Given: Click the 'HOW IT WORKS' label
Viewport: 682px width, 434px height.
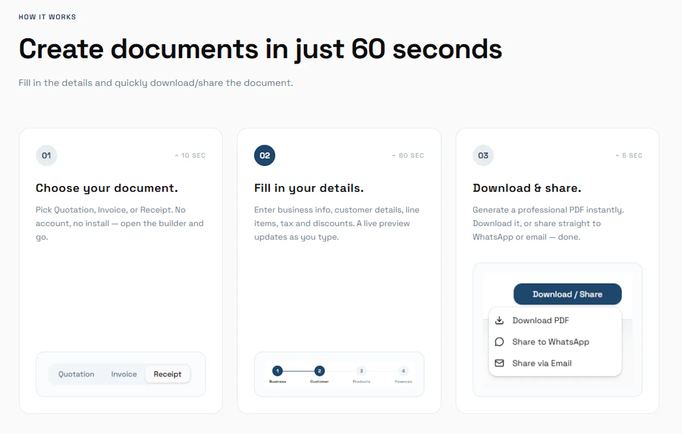Looking at the screenshot, I should pyautogui.click(x=47, y=17).
